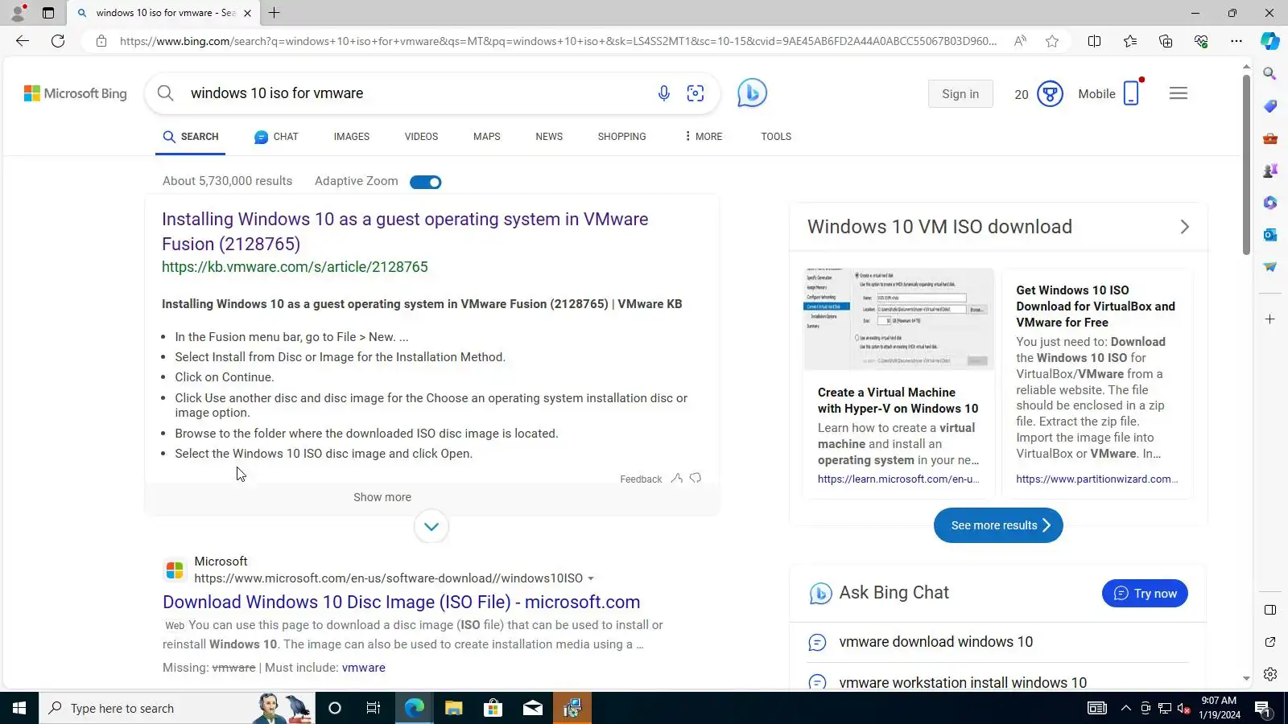
Task: Click thumbs up feedback icon
Action: tap(677, 479)
